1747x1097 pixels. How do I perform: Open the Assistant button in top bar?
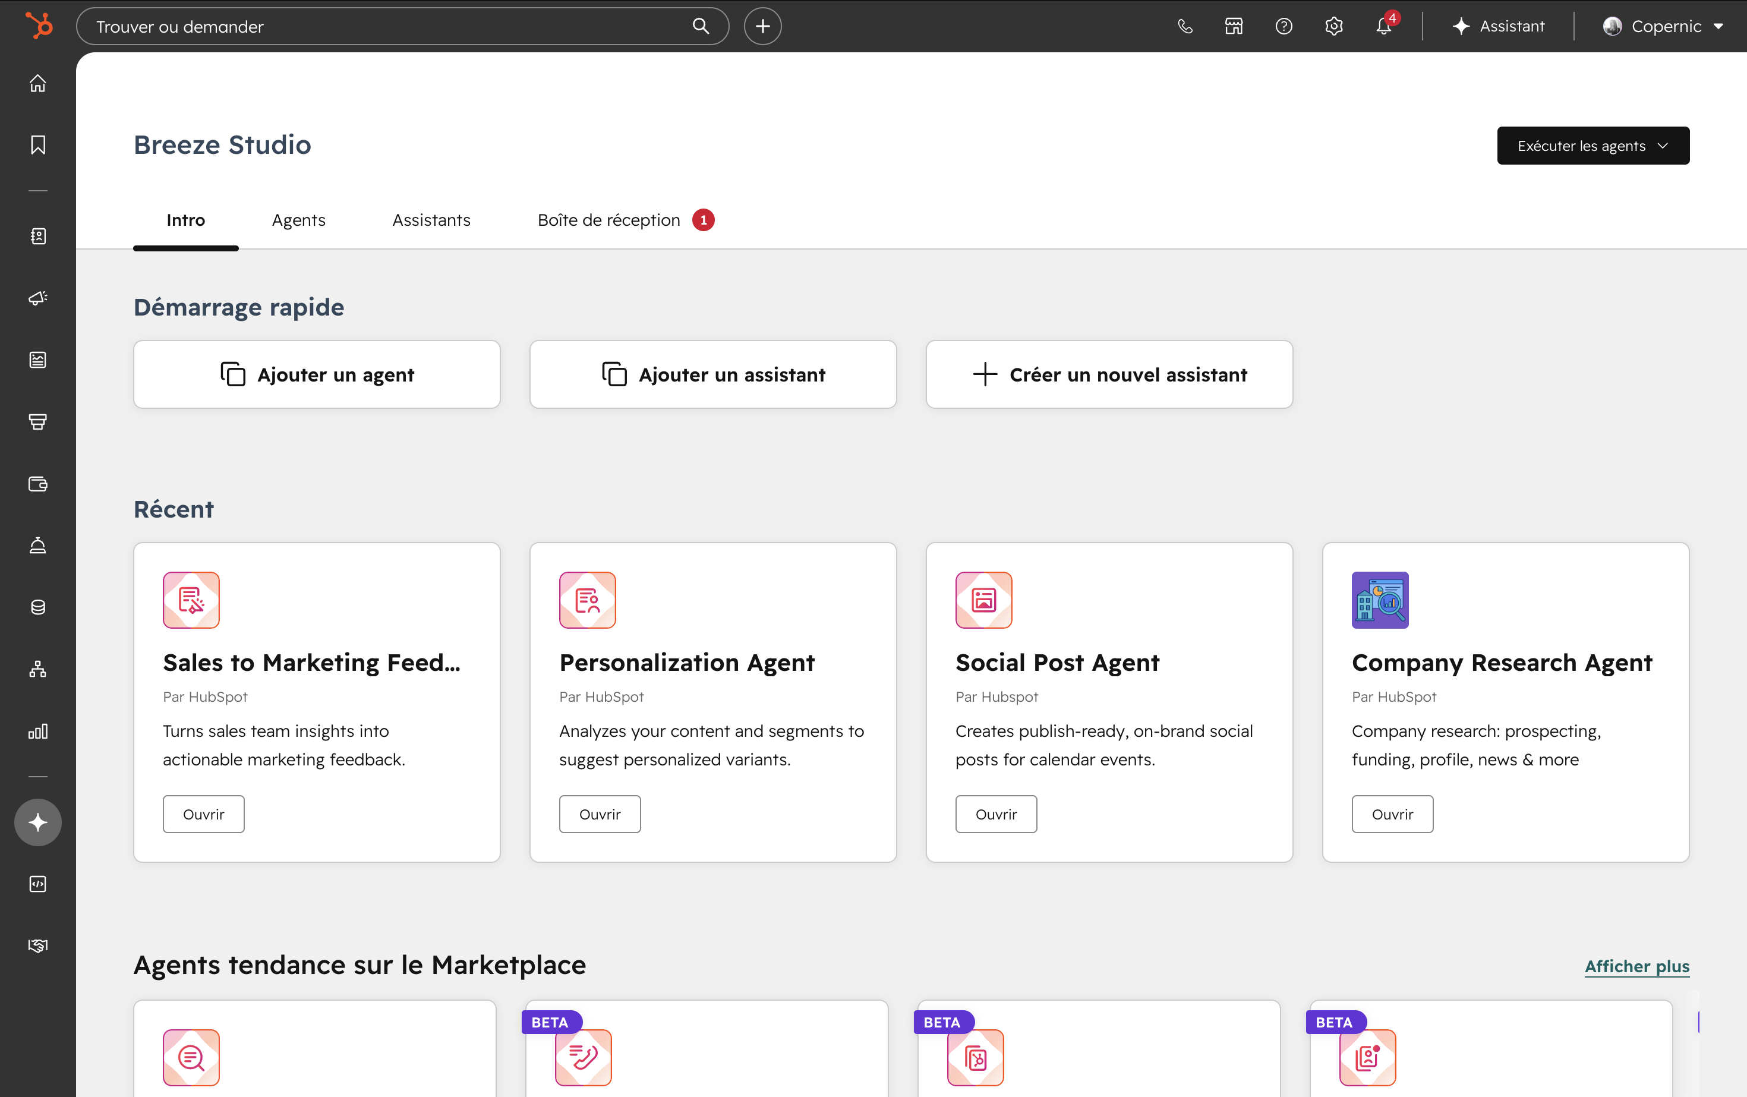pos(1498,26)
